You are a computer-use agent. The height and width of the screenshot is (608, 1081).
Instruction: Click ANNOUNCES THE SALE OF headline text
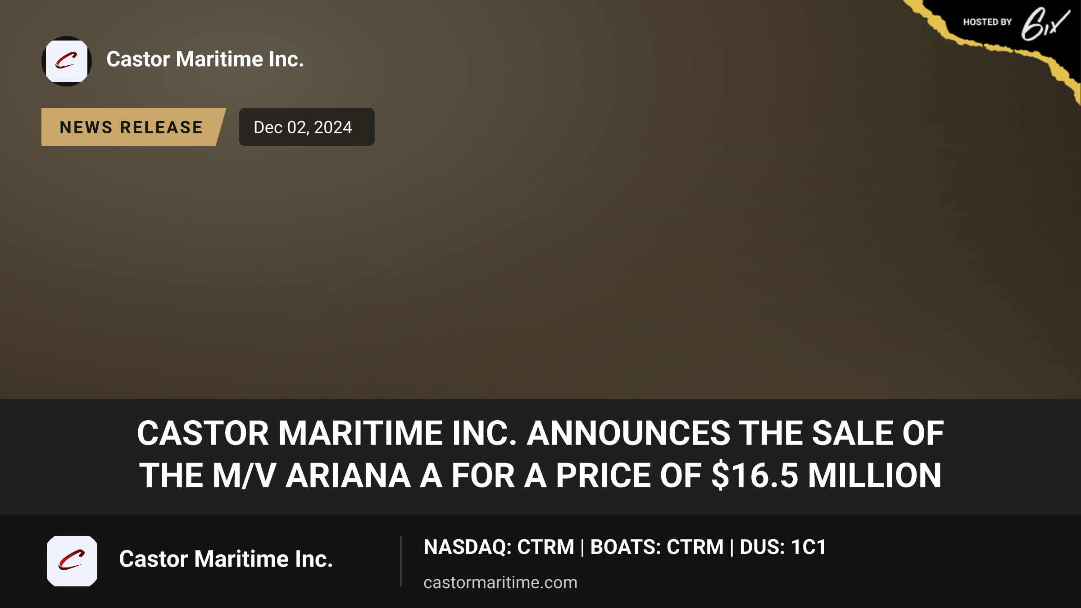[736, 433]
